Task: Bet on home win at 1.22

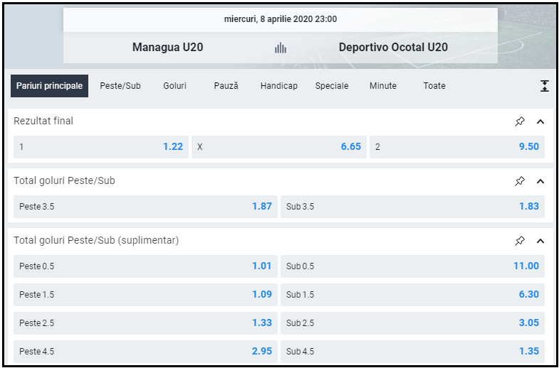Action: [x=101, y=147]
